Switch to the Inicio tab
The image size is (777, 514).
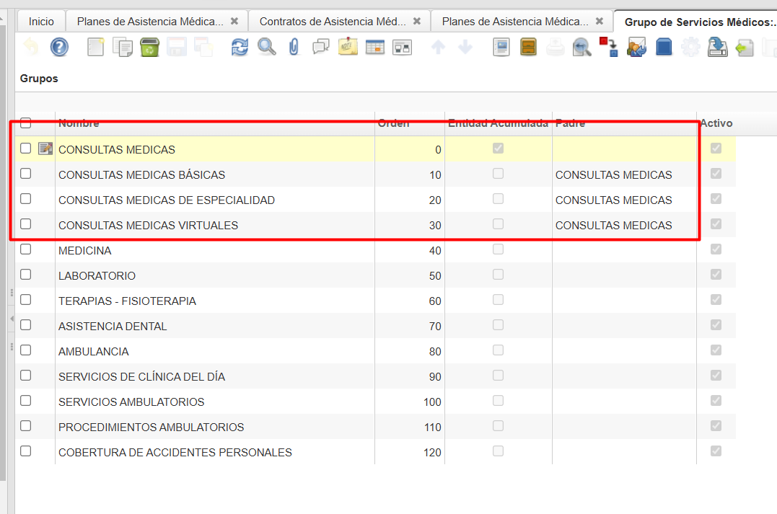click(41, 22)
